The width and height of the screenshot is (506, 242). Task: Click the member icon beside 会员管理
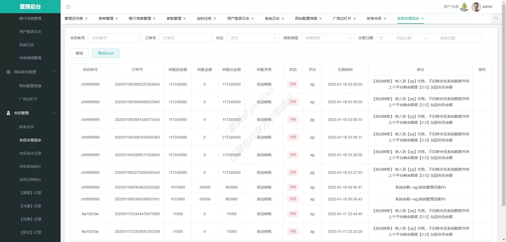8,113
